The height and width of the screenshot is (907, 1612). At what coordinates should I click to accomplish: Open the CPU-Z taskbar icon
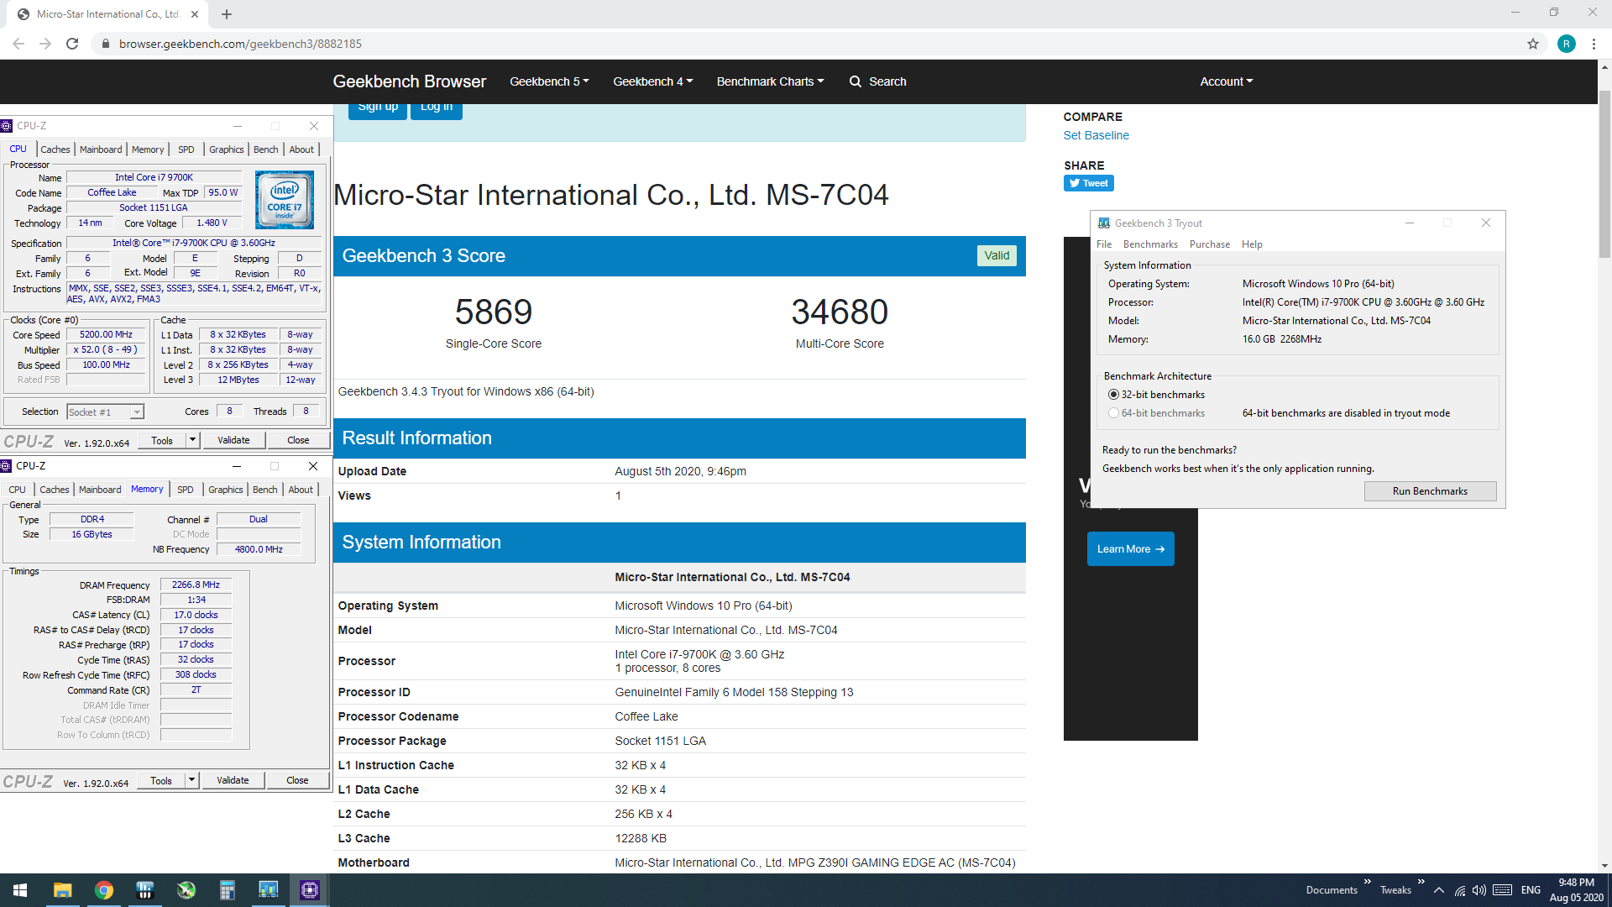tap(310, 890)
